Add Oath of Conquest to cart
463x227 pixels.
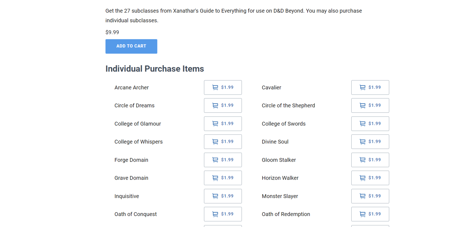tap(223, 214)
